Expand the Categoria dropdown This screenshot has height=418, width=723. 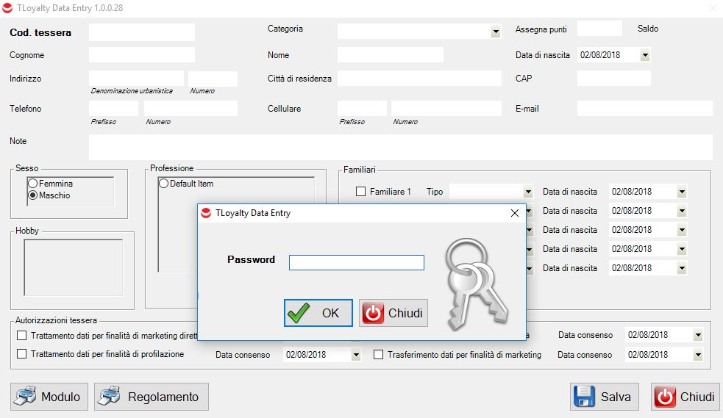(496, 32)
